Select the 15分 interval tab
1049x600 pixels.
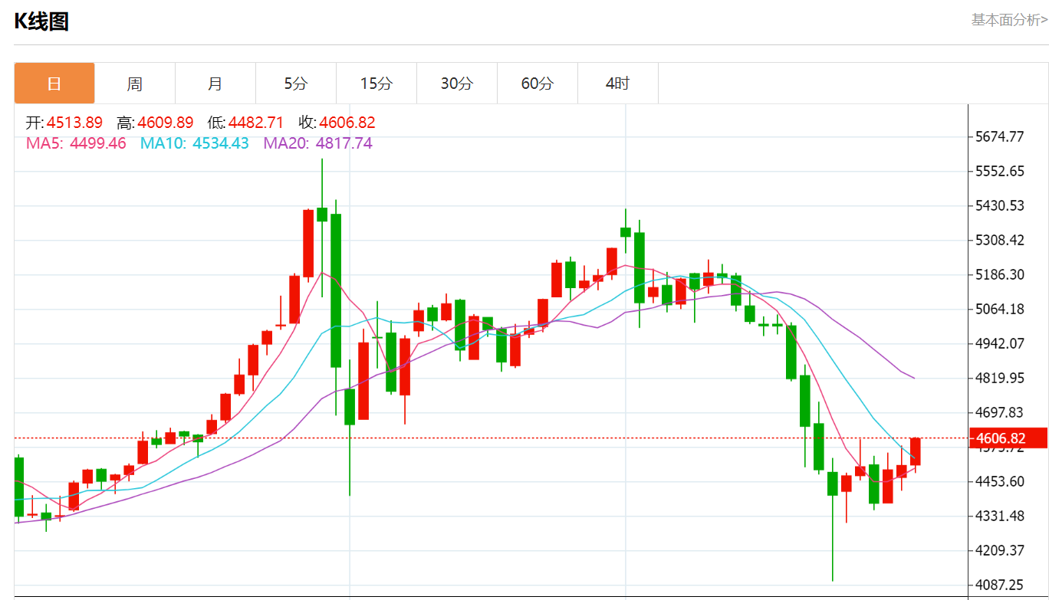pyautogui.click(x=377, y=84)
